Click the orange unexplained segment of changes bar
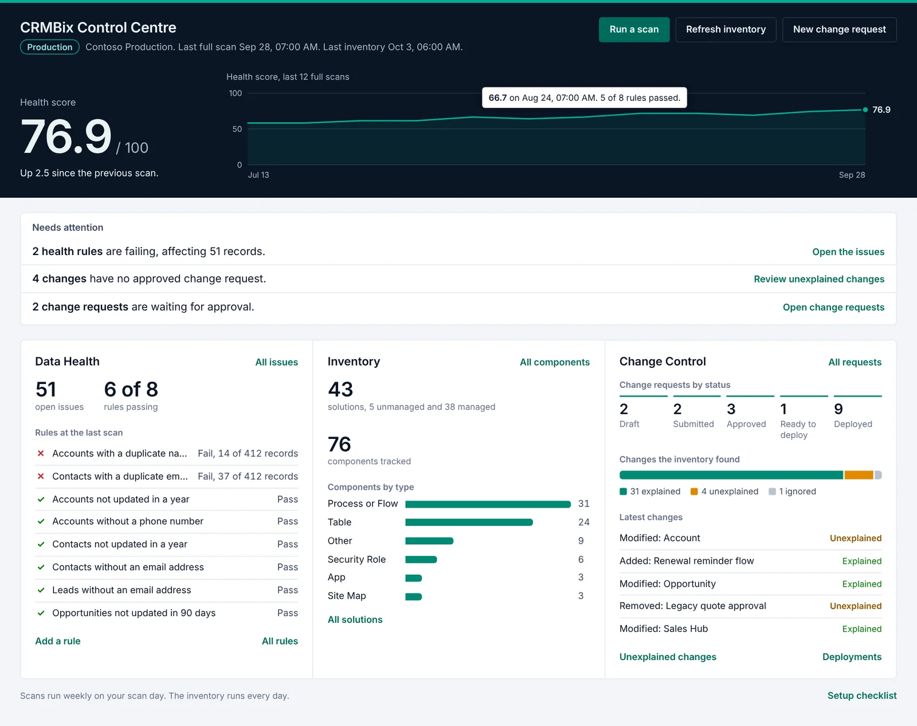917x726 pixels. point(859,475)
